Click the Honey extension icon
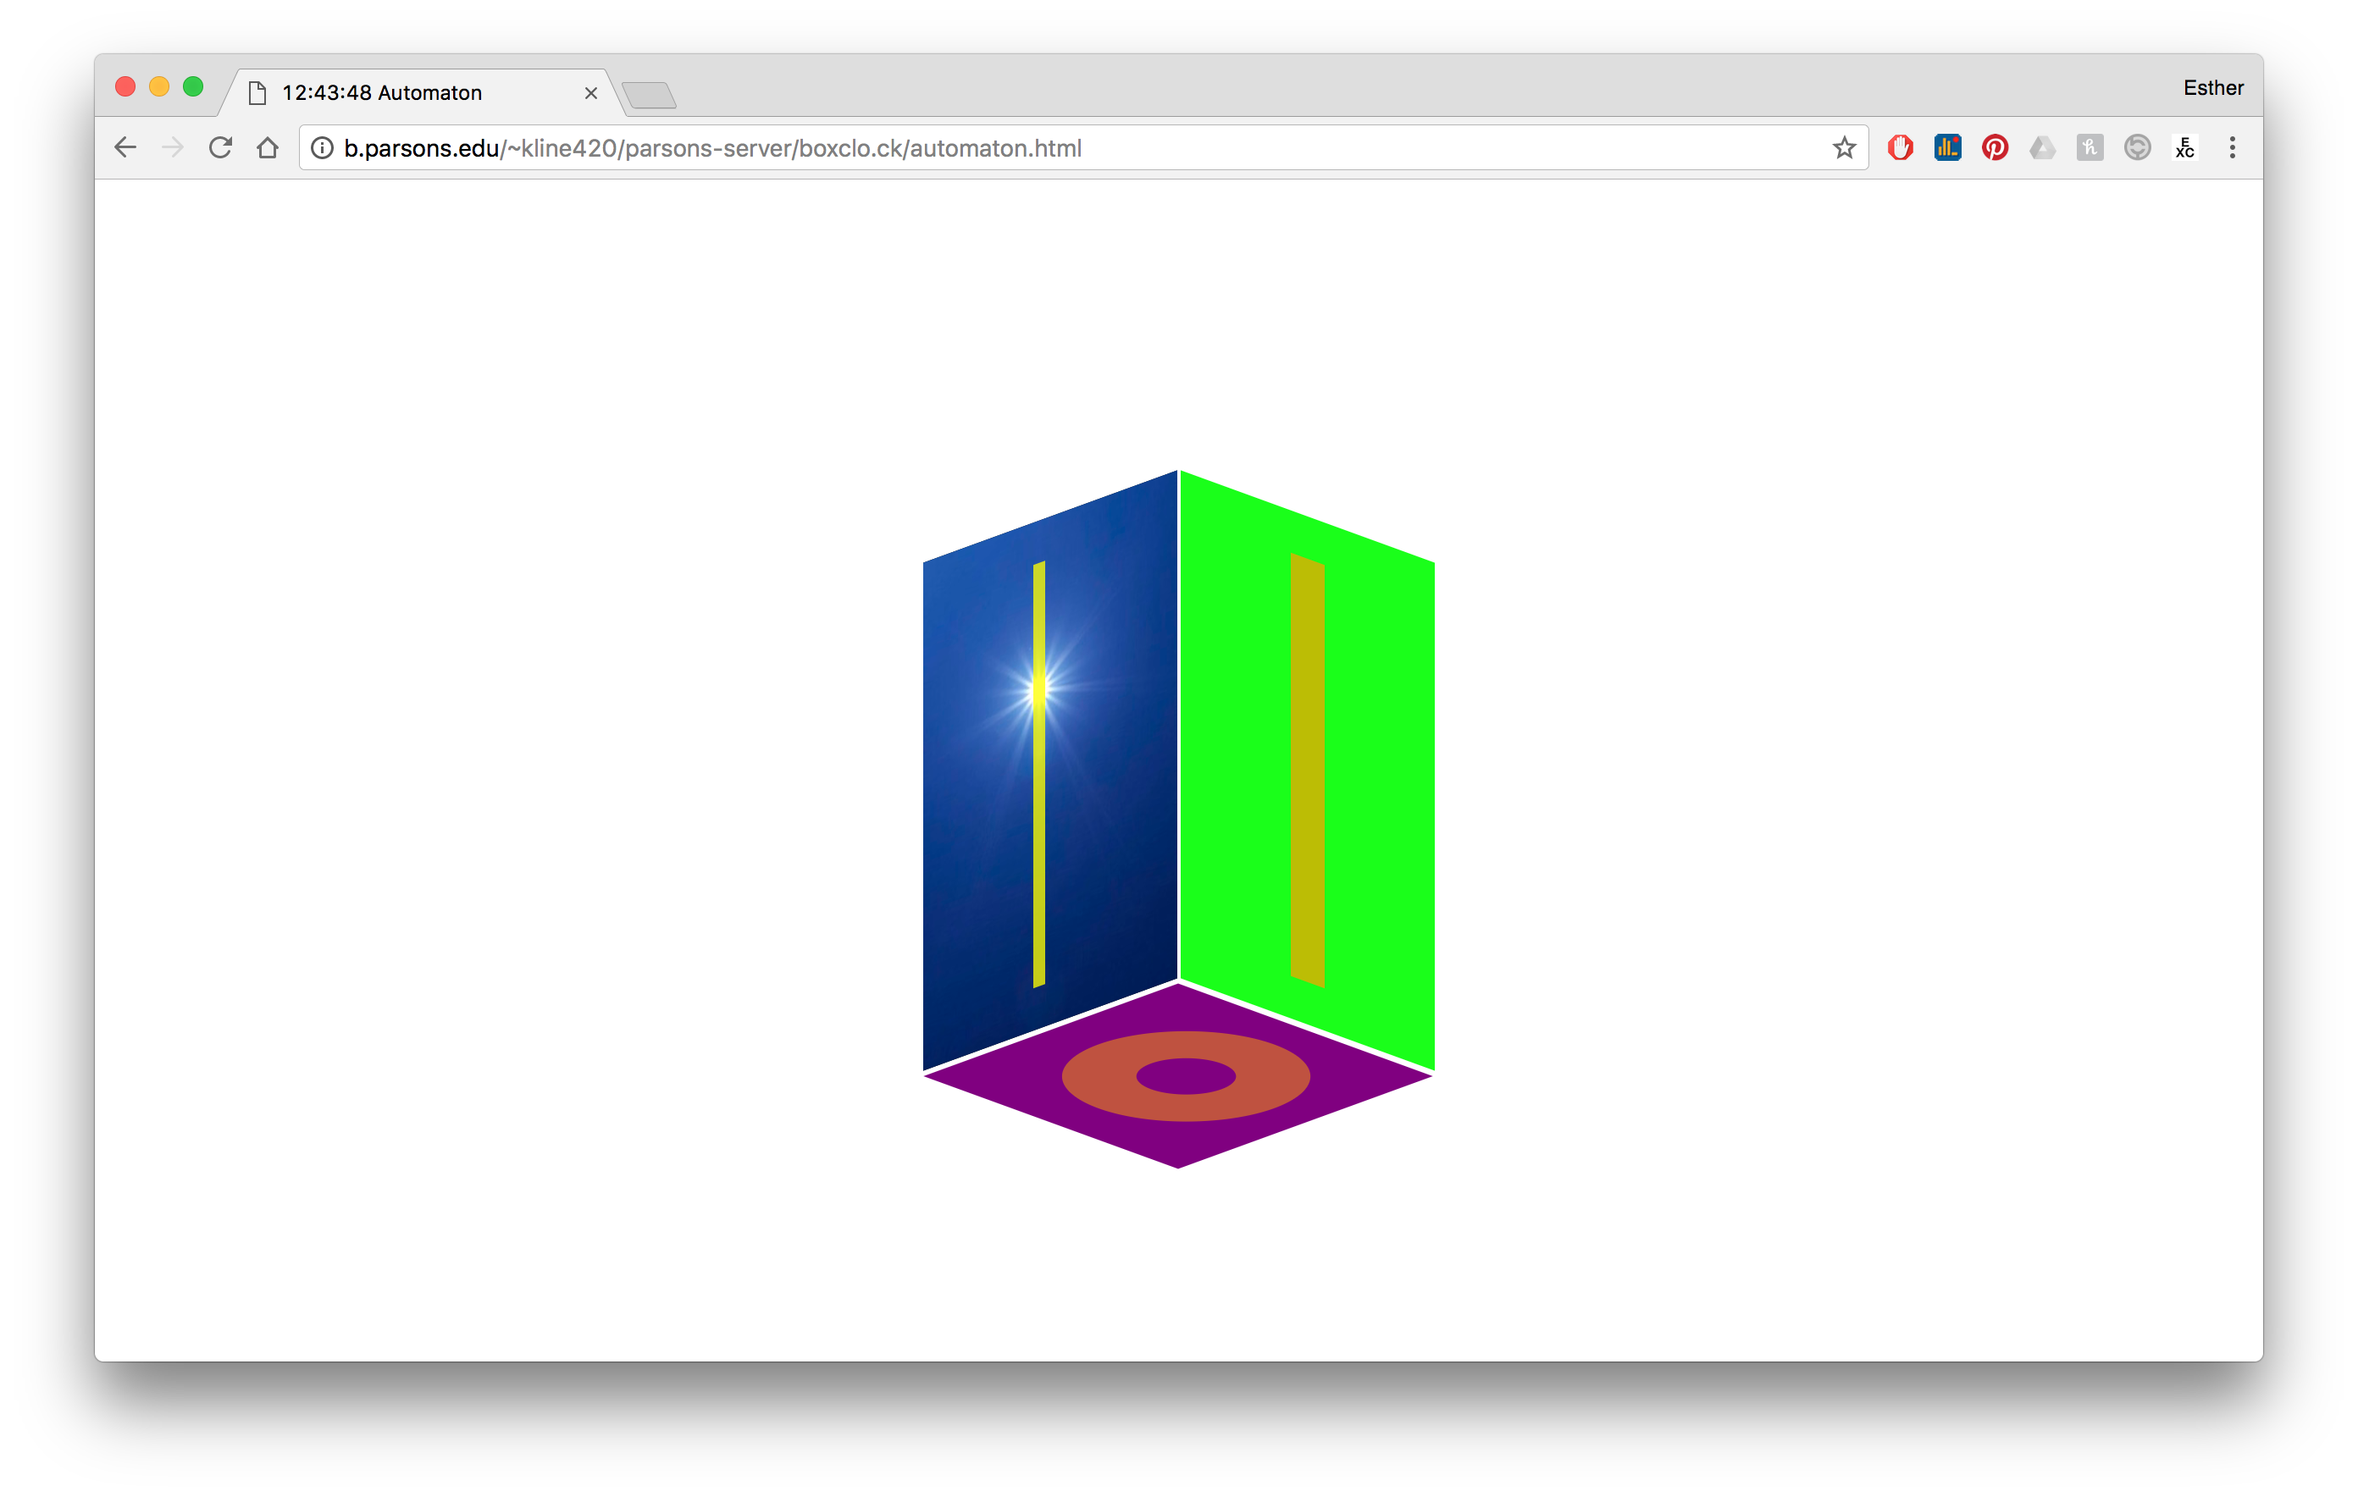 (2089, 148)
